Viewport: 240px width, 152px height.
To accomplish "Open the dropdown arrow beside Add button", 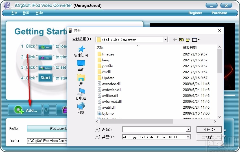I will [46, 110].
